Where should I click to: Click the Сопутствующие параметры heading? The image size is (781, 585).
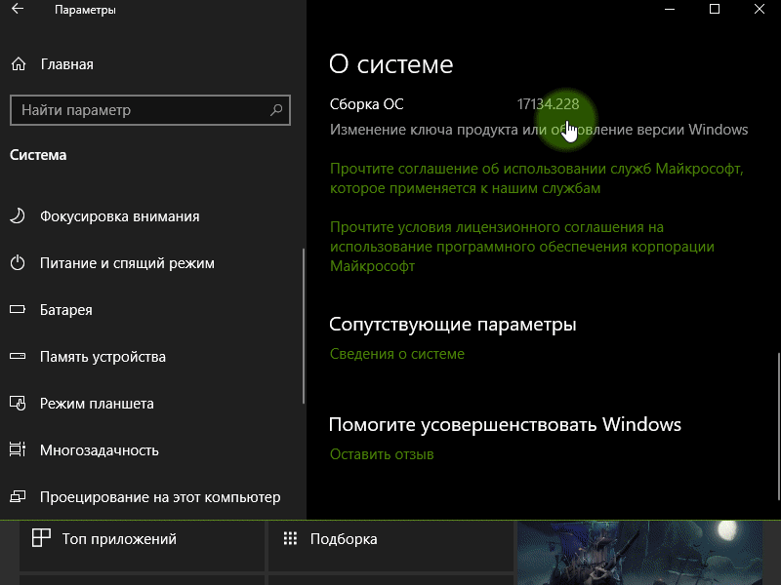point(453,324)
